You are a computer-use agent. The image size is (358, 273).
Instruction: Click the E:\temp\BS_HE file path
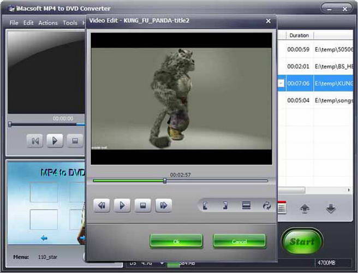tap(334, 66)
